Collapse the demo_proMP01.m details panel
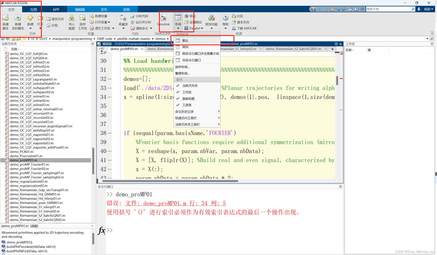 92,226
